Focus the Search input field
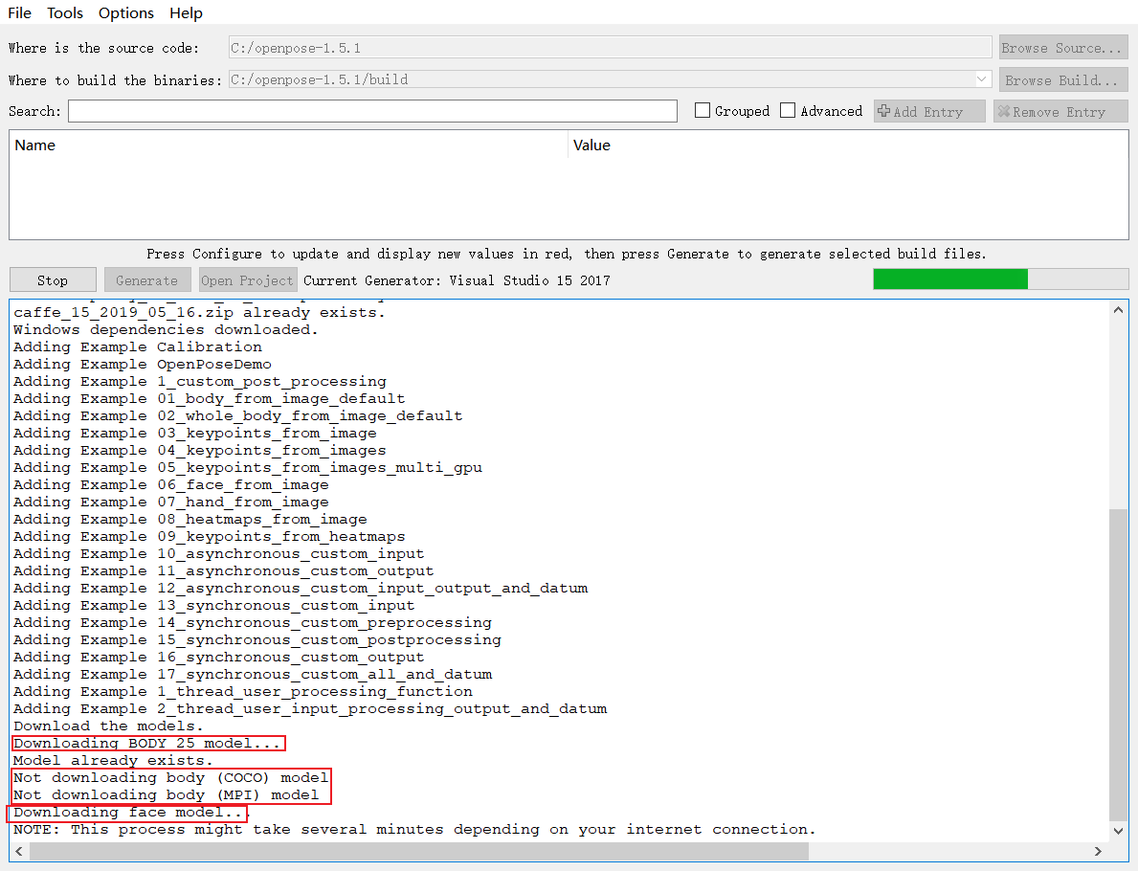Viewport: 1138px width, 871px height. 372,111
